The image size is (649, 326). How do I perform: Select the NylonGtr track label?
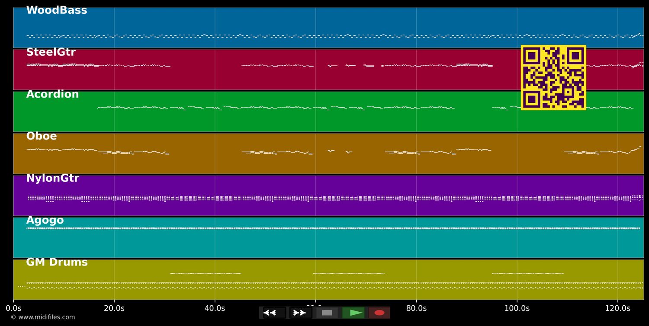pyautogui.click(x=53, y=178)
